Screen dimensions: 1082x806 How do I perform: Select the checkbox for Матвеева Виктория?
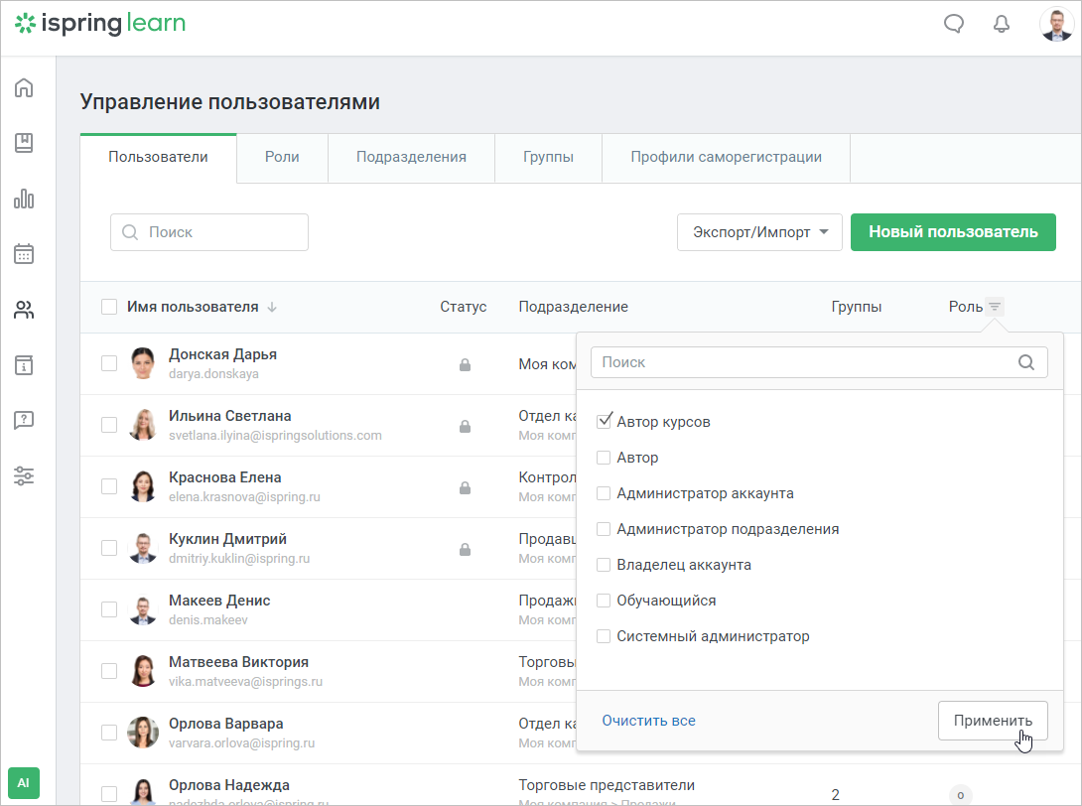pyautogui.click(x=109, y=671)
